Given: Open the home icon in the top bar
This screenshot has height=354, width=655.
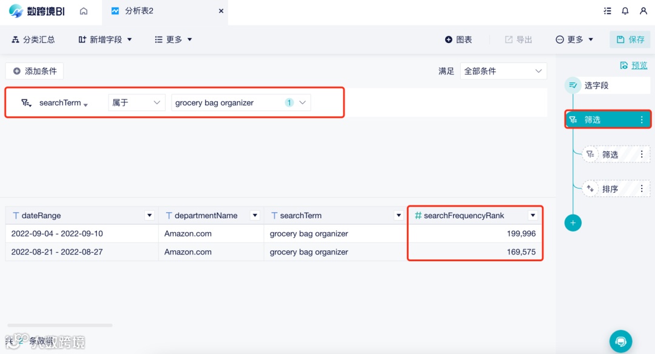Looking at the screenshot, I should 84,11.
